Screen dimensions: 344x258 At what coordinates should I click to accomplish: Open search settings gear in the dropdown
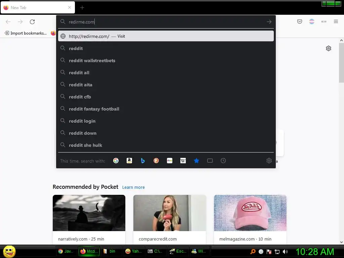pos(269,161)
